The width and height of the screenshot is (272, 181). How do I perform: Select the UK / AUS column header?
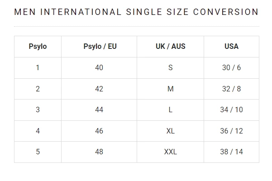coord(170,47)
